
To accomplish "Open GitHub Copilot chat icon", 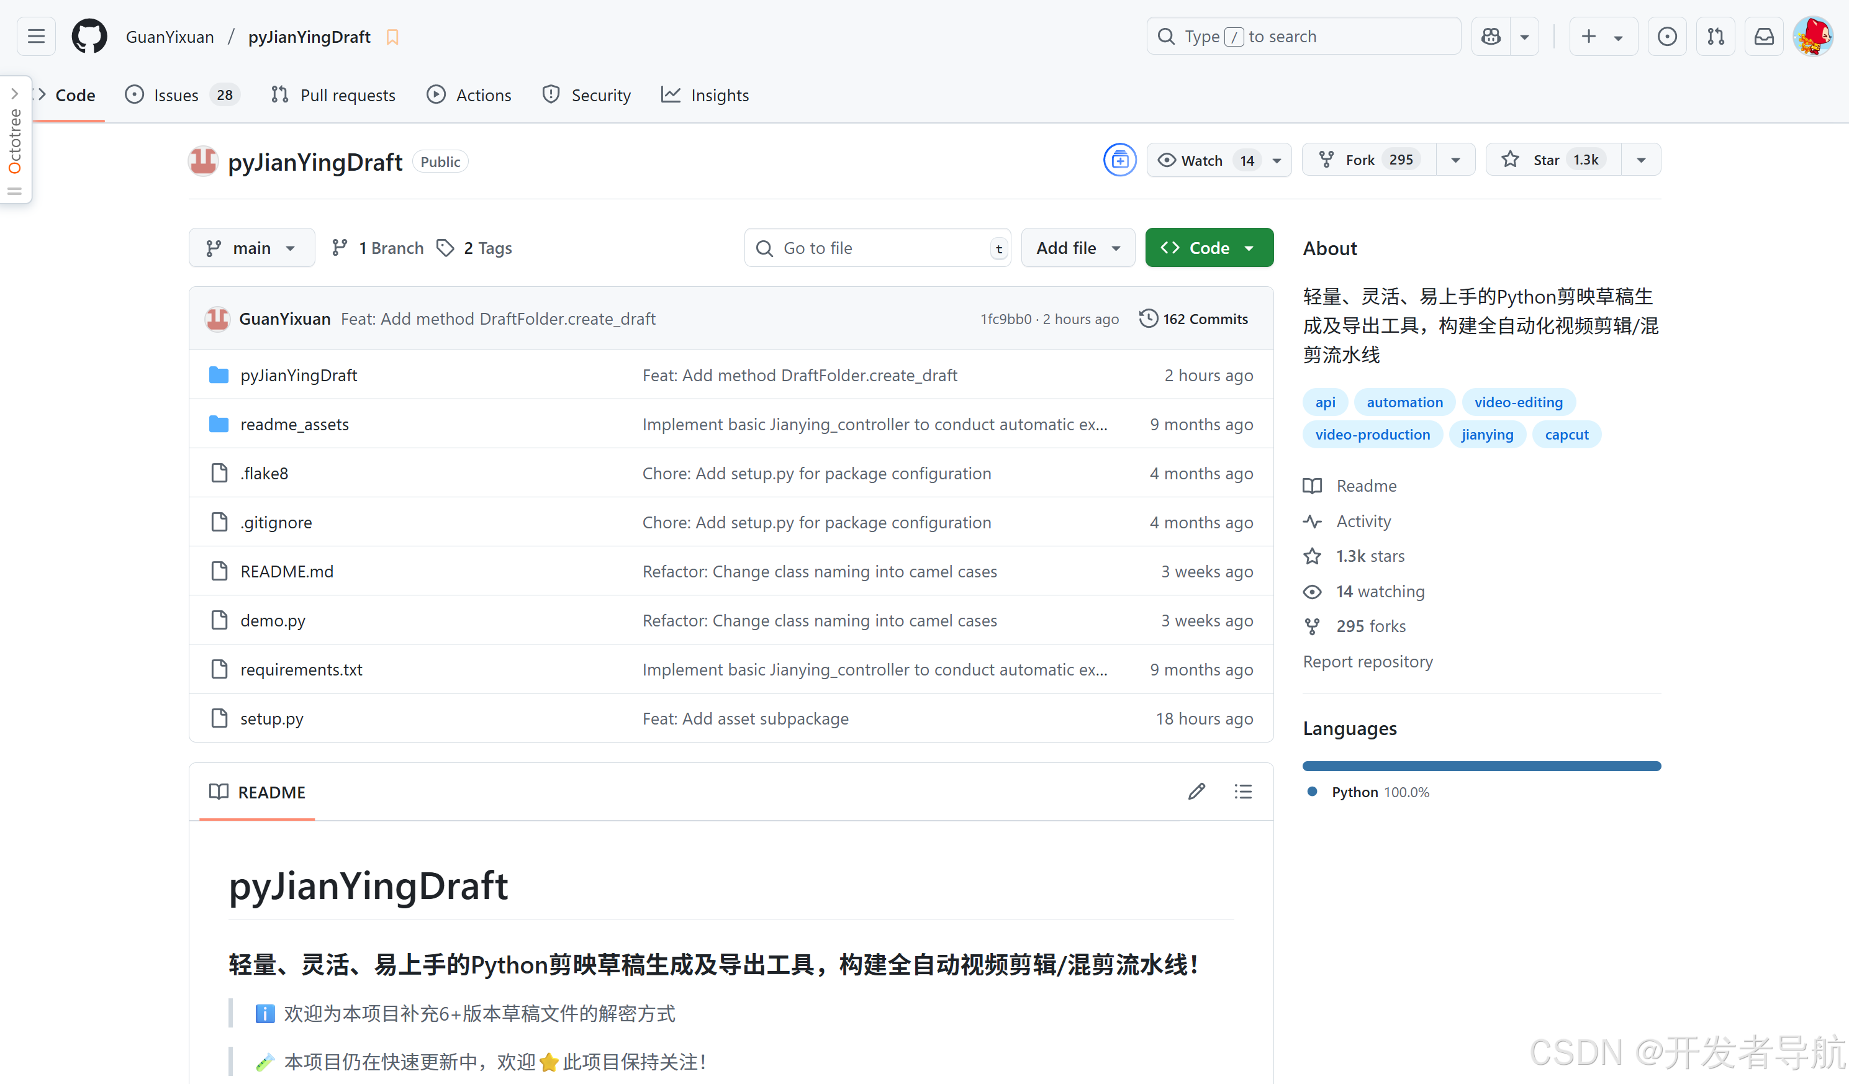I will pos(1491,36).
